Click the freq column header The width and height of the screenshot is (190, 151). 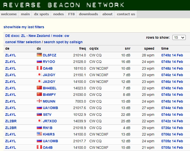click(x=82, y=48)
